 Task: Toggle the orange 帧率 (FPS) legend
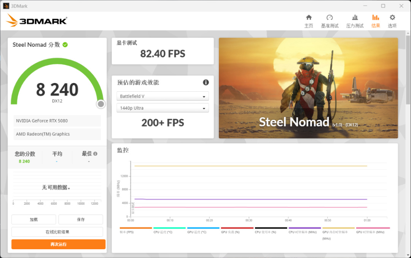tap(135, 230)
